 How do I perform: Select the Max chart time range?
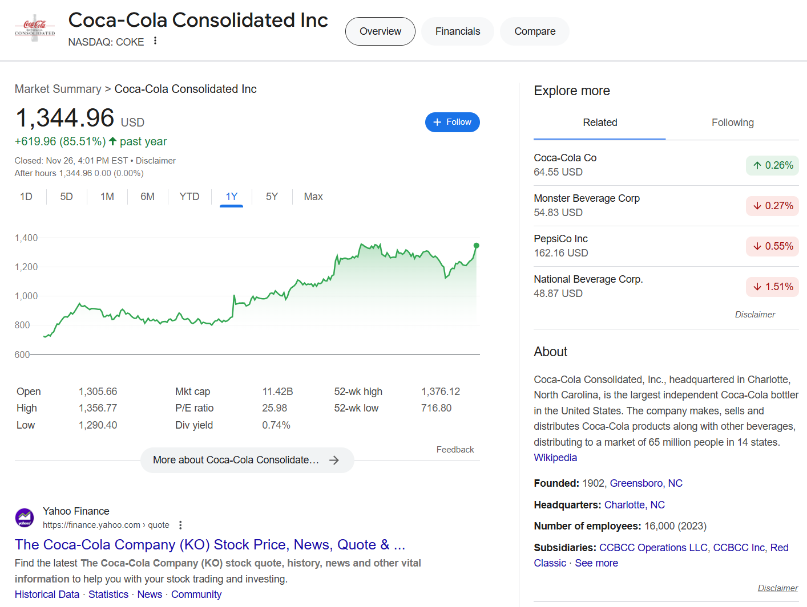coord(313,197)
